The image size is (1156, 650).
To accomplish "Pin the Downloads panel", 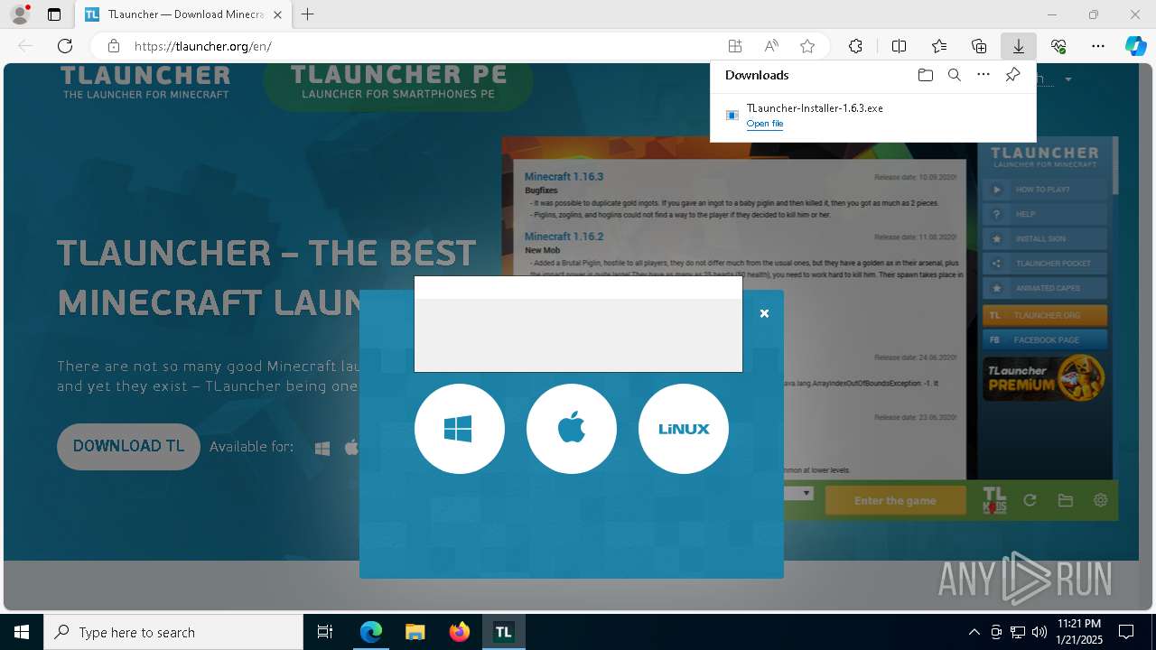I will pyautogui.click(x=1012, y=75).
